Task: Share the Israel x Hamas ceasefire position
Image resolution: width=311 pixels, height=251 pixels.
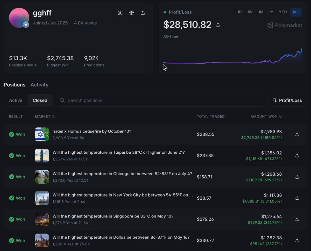Action: click(297, 134)
